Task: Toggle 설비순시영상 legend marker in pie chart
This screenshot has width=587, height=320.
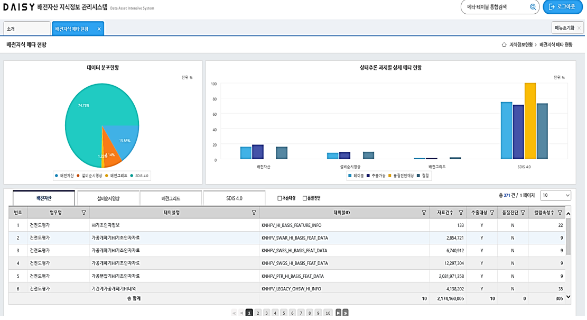Action: coord(78,176)
